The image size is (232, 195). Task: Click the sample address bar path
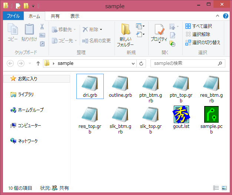click(66, 63)
